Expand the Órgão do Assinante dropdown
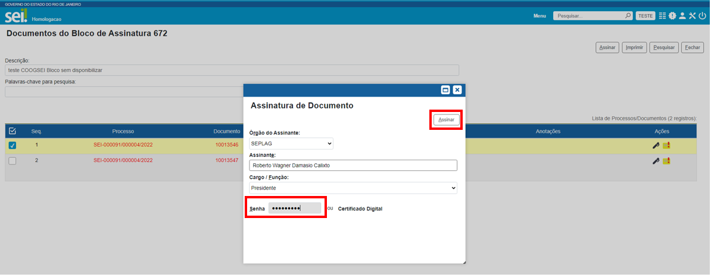Screen dimensions: 711x277 click(291, 144)
